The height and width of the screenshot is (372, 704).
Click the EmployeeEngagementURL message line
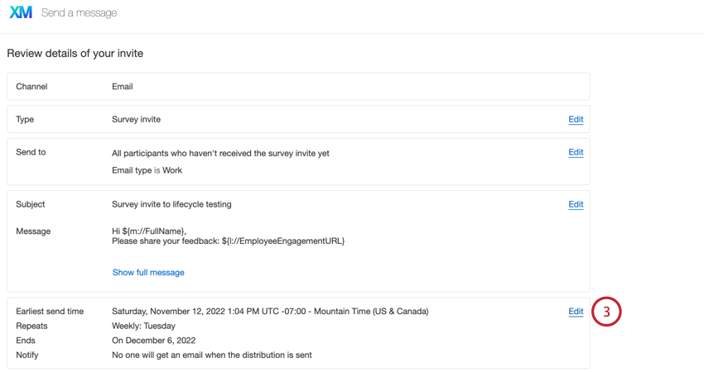coord(228,241)
